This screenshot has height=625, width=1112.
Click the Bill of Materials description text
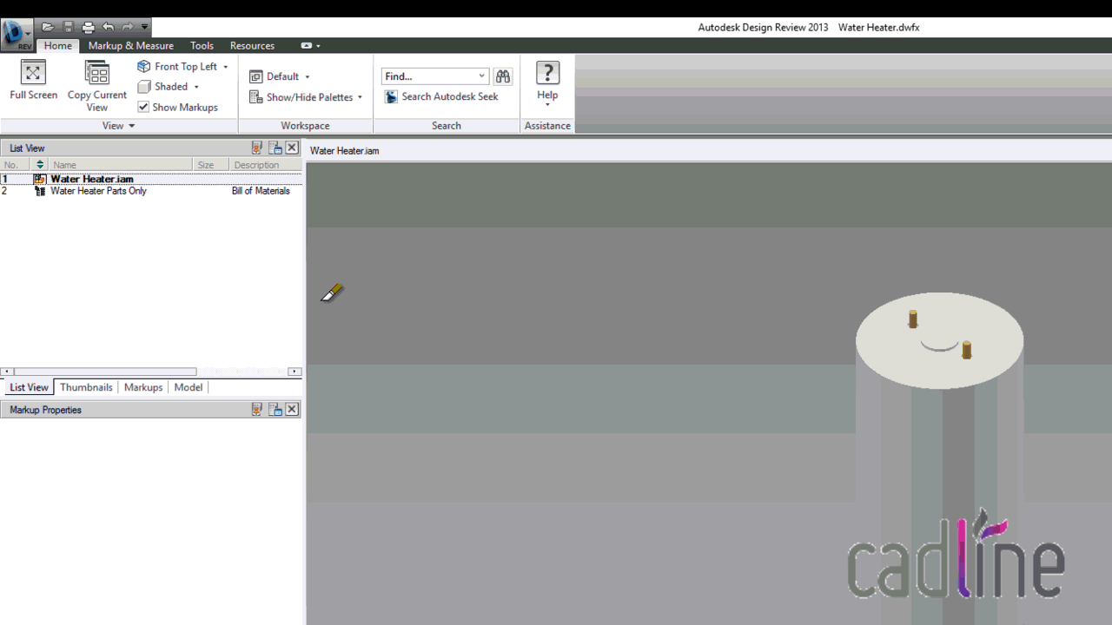[261, 191]
